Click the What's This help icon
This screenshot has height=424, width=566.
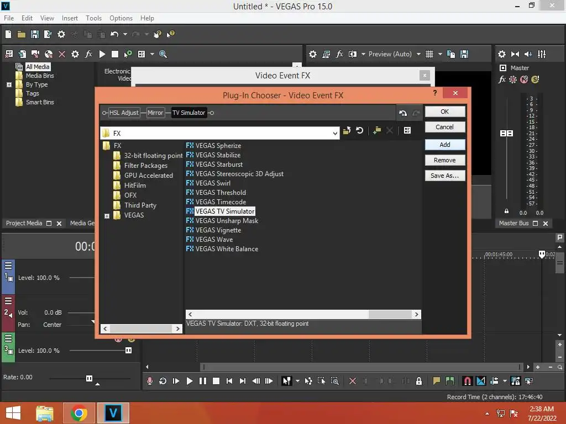coord(170,34)
